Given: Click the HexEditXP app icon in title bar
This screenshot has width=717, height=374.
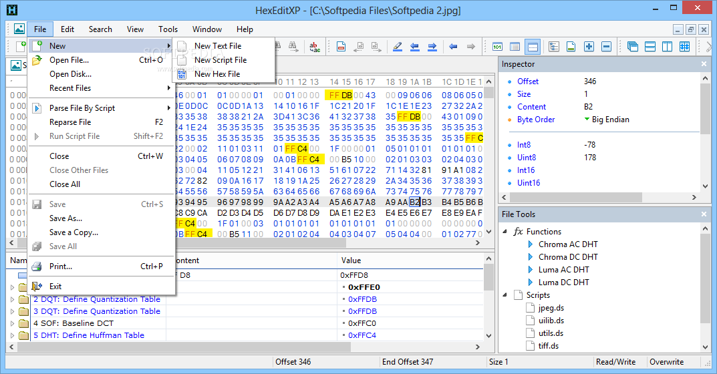Looking at the screenshot, I should coord(12,9).
